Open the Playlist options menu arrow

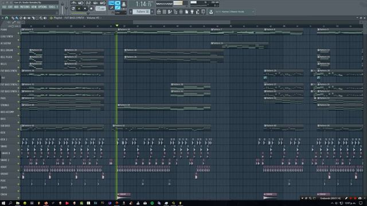pyautogui.click(x=2, y=18)
